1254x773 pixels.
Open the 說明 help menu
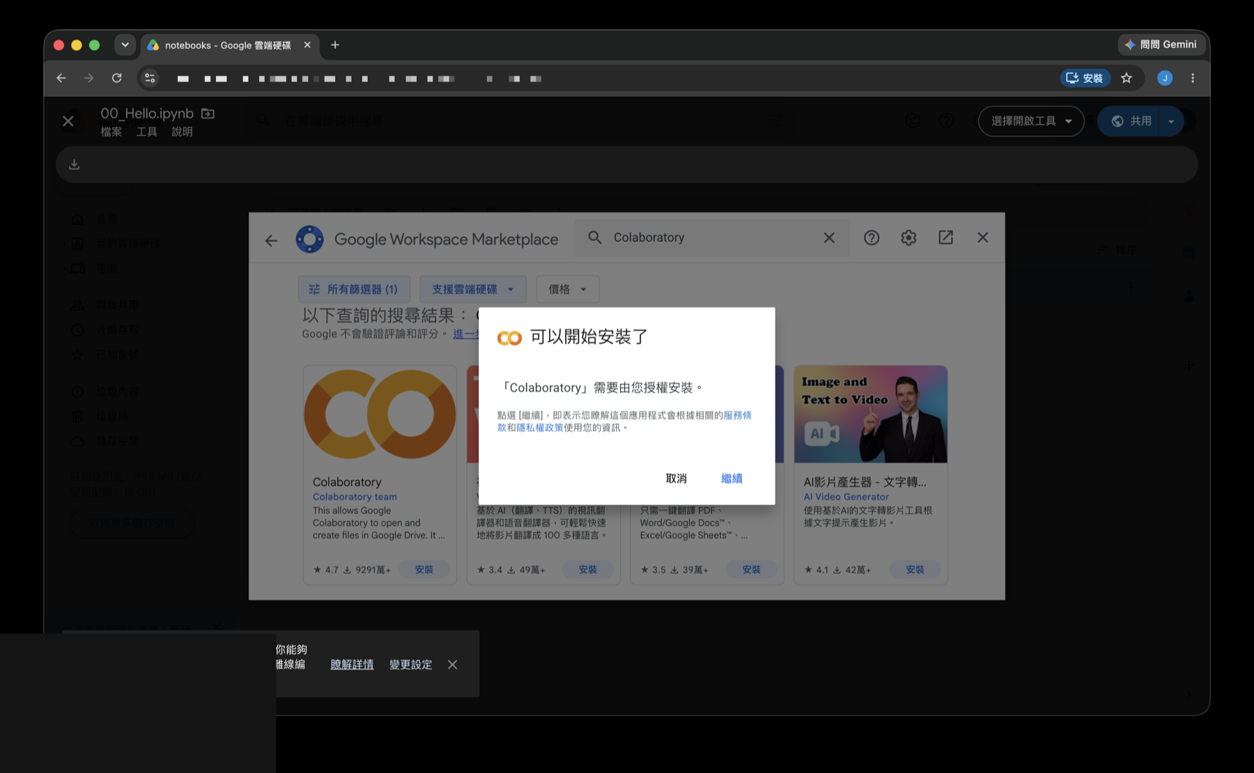point(183,132)
